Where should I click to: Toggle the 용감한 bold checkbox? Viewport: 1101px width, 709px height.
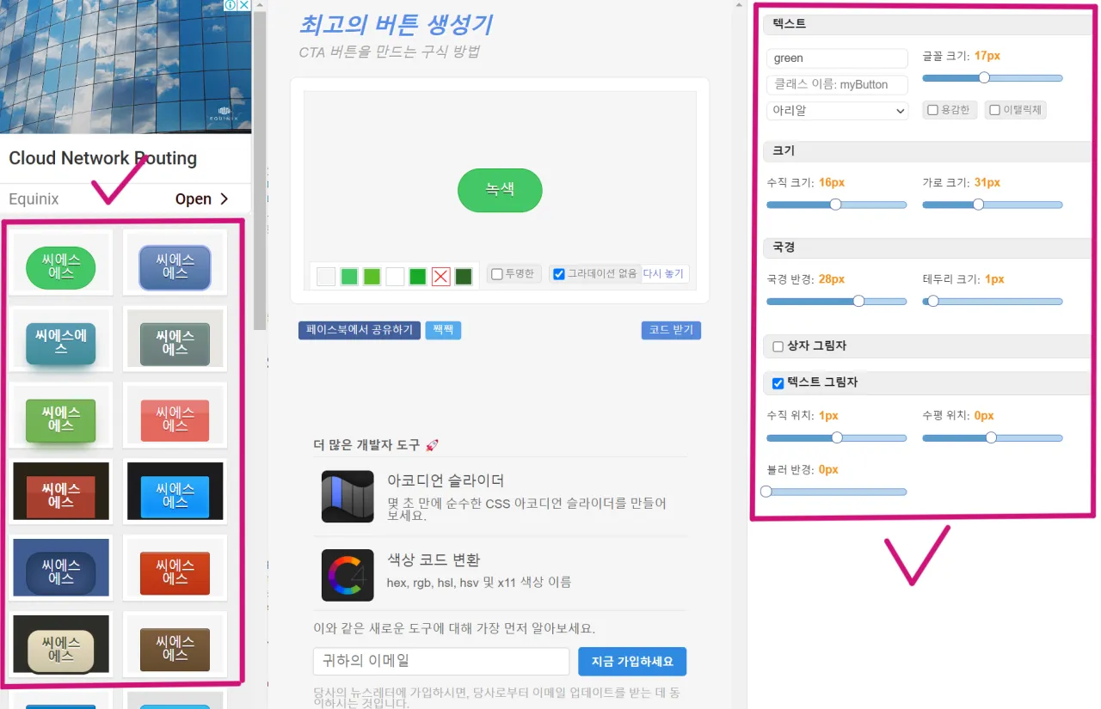point(932,110)
